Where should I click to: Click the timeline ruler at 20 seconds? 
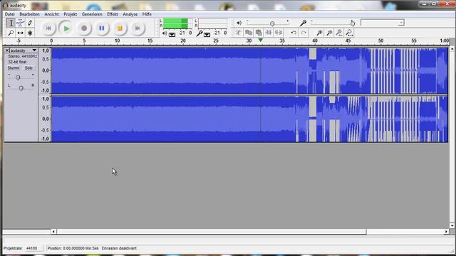point(183,41)
